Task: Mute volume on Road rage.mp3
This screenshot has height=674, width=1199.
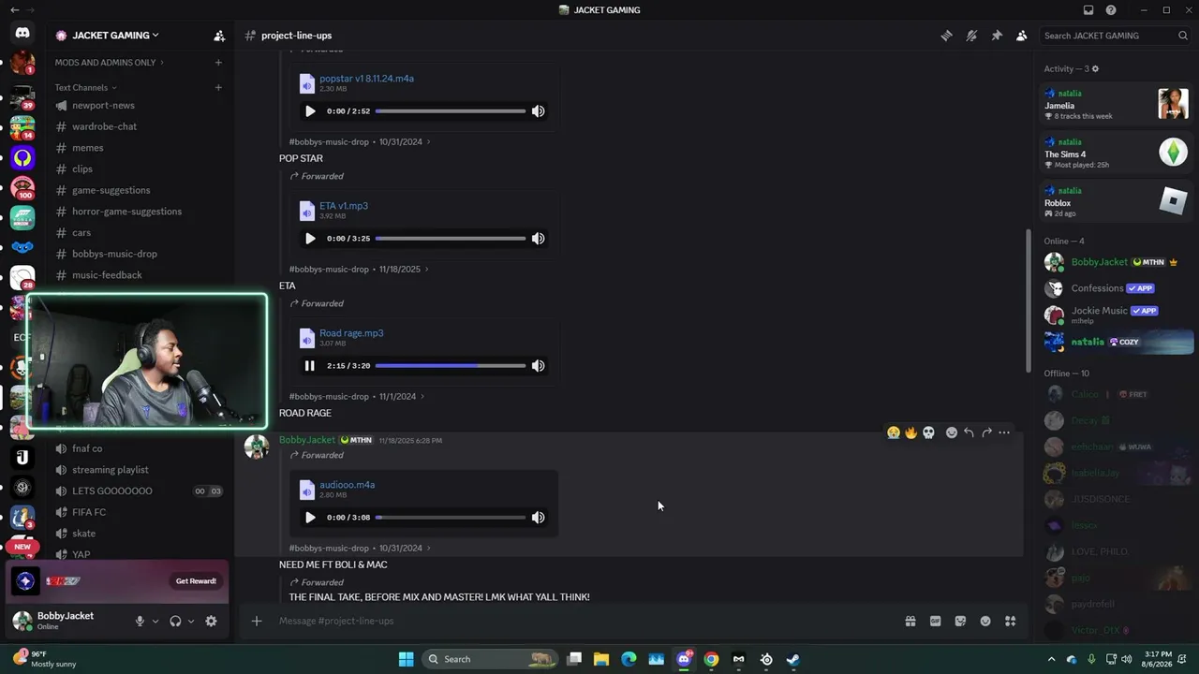Action: (x=539, y=366)
